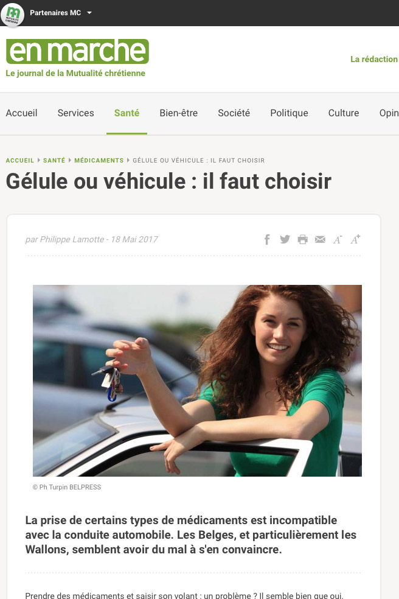This screenshot has width=399, height=599.
Task: Click the La rédaction link
Action: (374, 59)
